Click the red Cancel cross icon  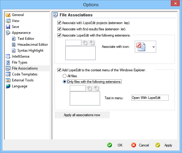pyautogui.click(x=134, y=145)
